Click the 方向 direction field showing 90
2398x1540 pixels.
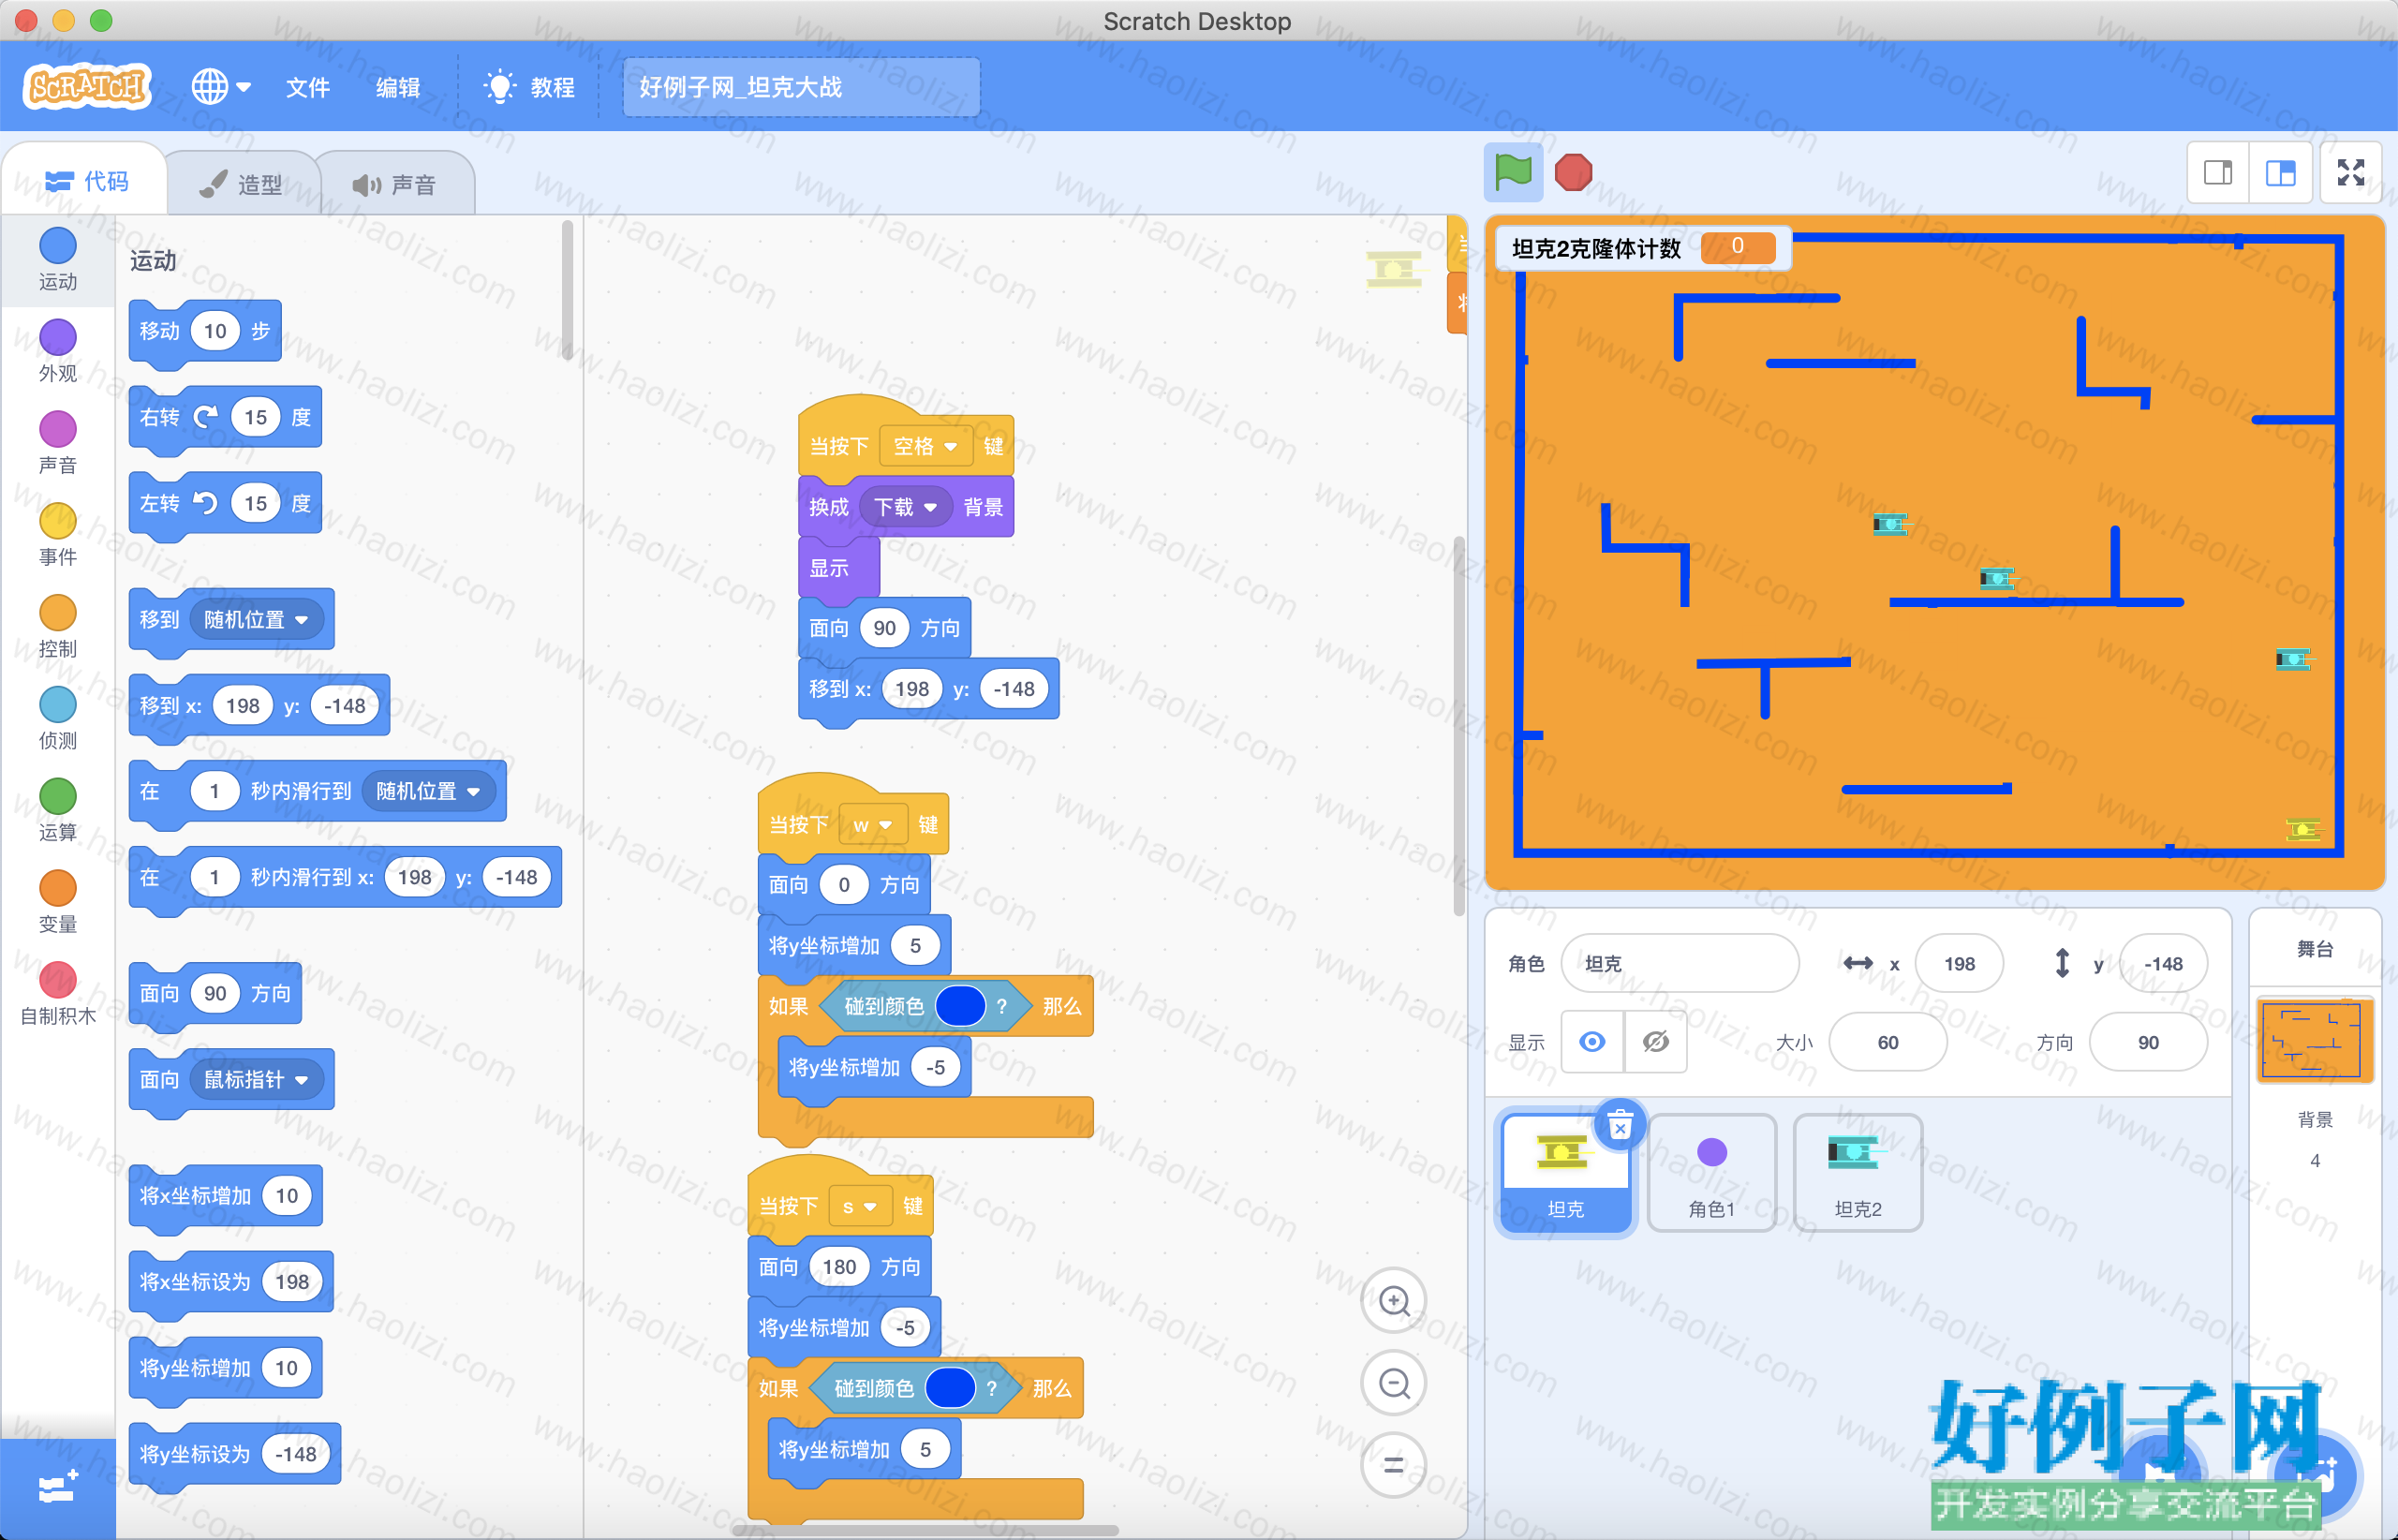coord(2148,1042)
